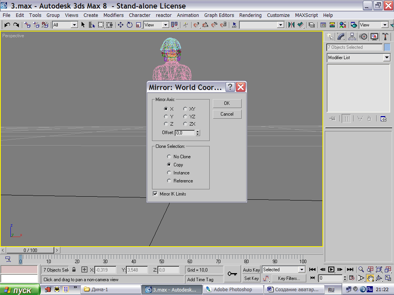The image size is (394, 295).
Task: Open the Selection Filter 'All' dropdown
Action: (x=74, y=25)
